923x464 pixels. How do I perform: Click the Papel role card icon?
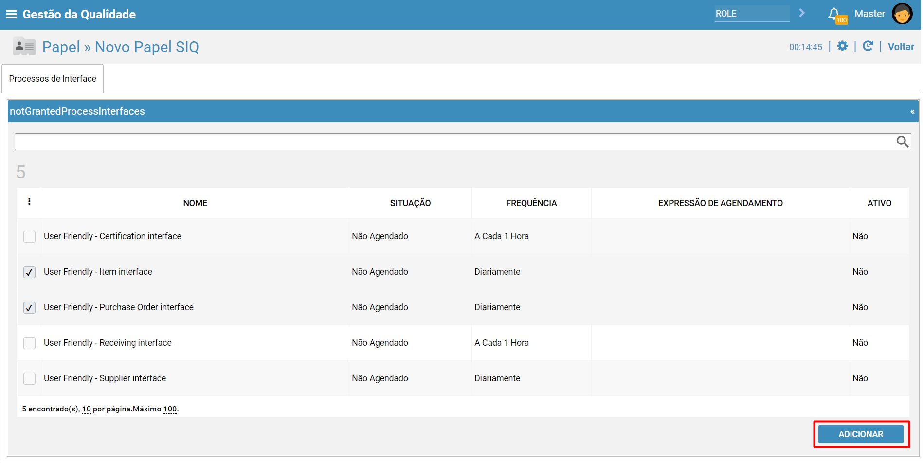(x=24, y=47)
